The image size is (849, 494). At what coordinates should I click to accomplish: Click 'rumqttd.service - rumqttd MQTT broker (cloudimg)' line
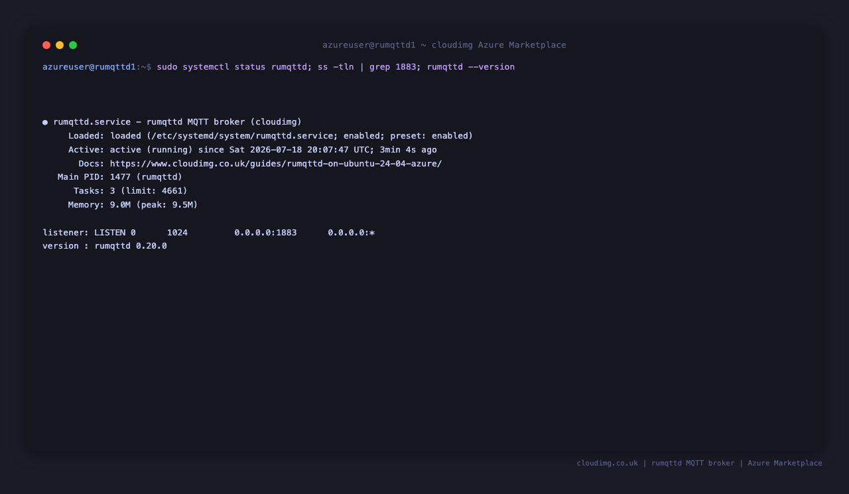coord(178,122)
